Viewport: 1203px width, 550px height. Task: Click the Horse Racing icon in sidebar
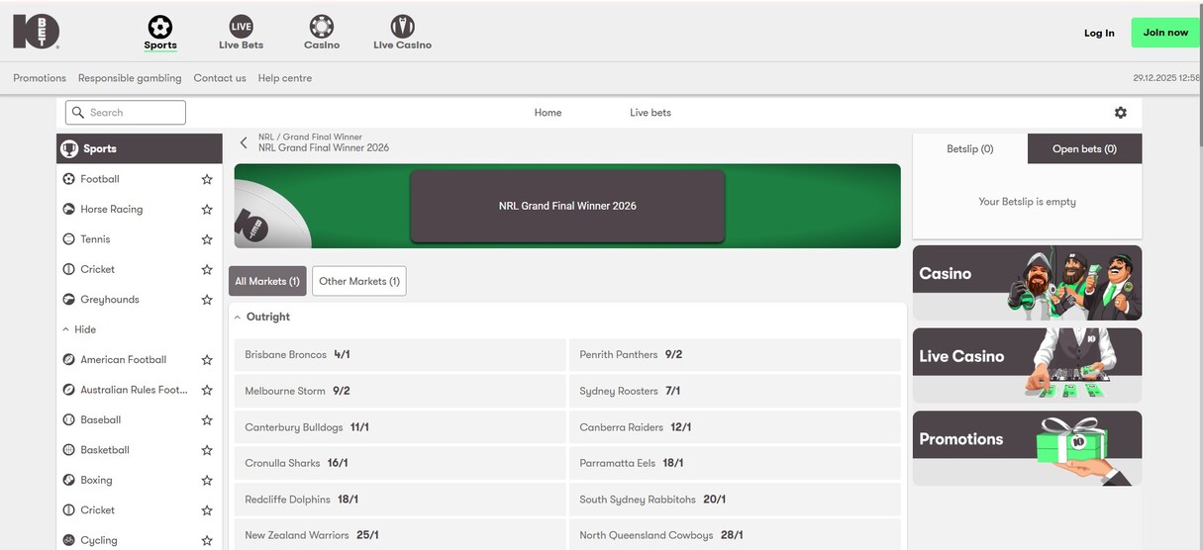click(68, 209)
